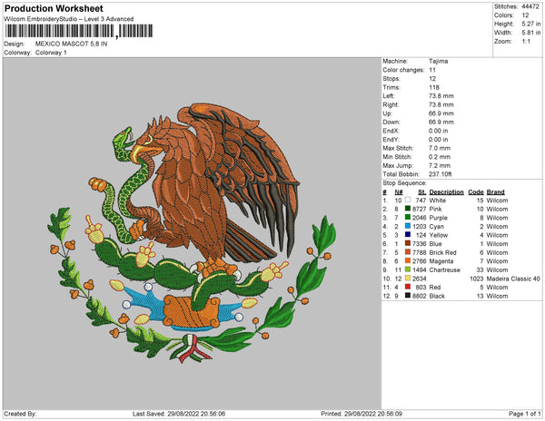Screen dimensions: 545x421
Task: Select 'Wilcom EmbroideryStudio – Level 3 Advanced' text
Action: coord(69,19)
